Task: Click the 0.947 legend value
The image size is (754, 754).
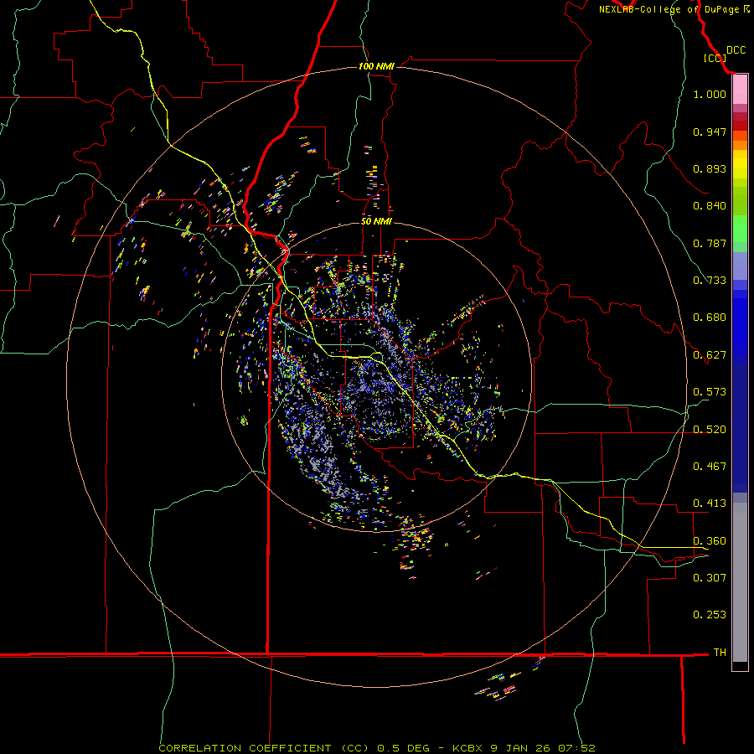Action: coord(710,132)
